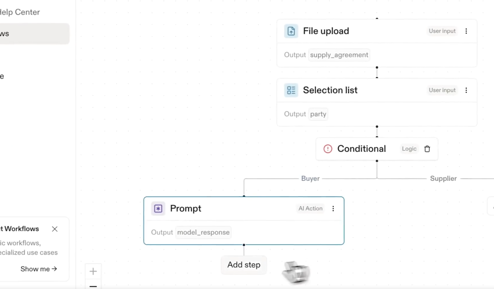This screenshot has height=289, width=494.
Task: Click the Conditional warning icon
Action: (x=328, y=149)
